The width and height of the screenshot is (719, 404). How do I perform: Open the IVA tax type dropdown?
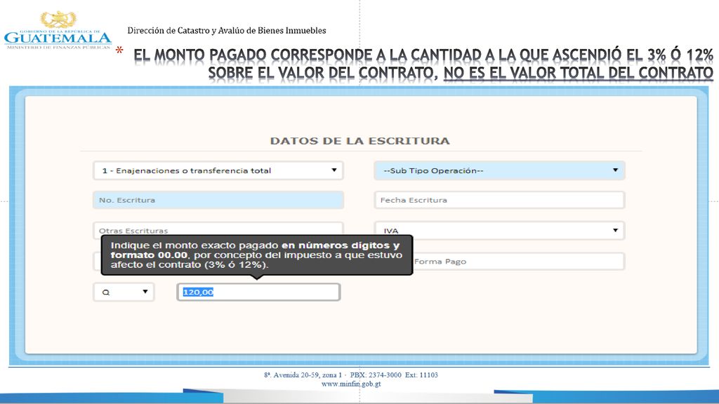tap(499, 230)
